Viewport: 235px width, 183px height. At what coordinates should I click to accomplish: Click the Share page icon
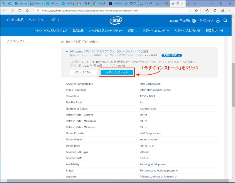point(223,11)
